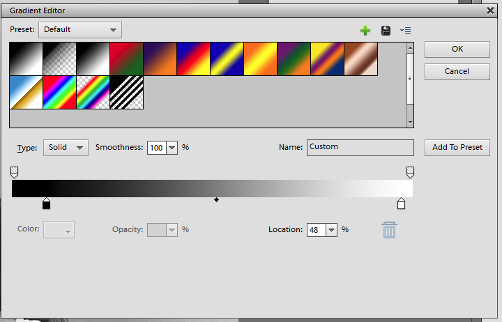Select the black to transparent checkered preset
502x322 pixels.
click(59, 59)
